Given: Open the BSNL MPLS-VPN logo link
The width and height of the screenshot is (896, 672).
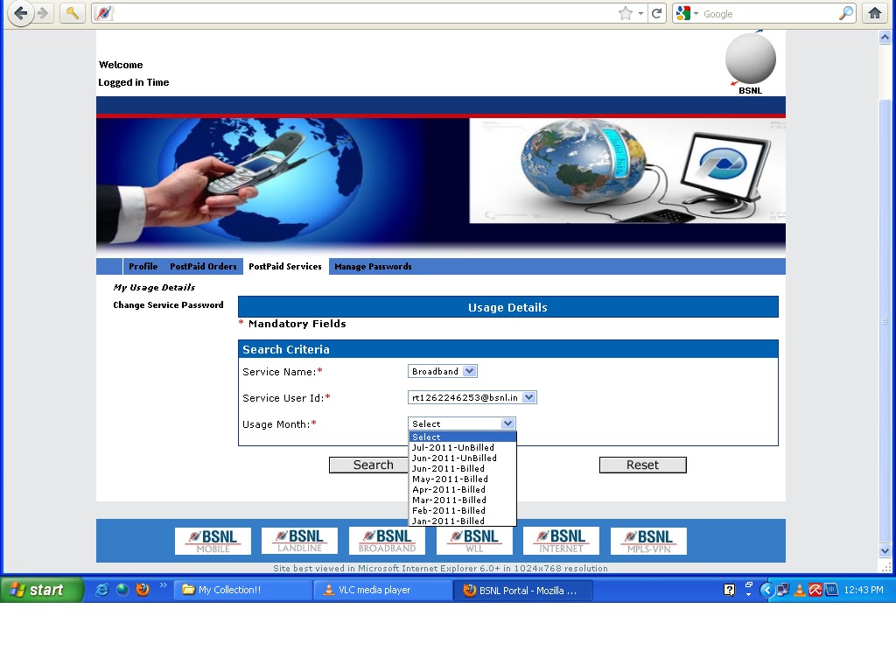Looking at the screenshot, I should [x=648, y=541].
